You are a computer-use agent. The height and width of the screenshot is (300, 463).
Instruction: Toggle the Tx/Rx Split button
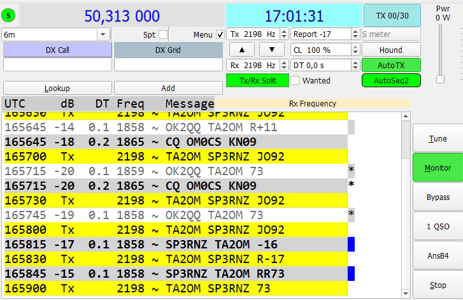point(257,80)
